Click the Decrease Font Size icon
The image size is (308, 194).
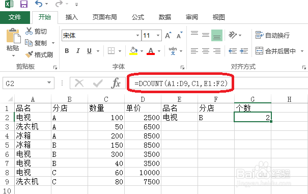tap(179, 35)
